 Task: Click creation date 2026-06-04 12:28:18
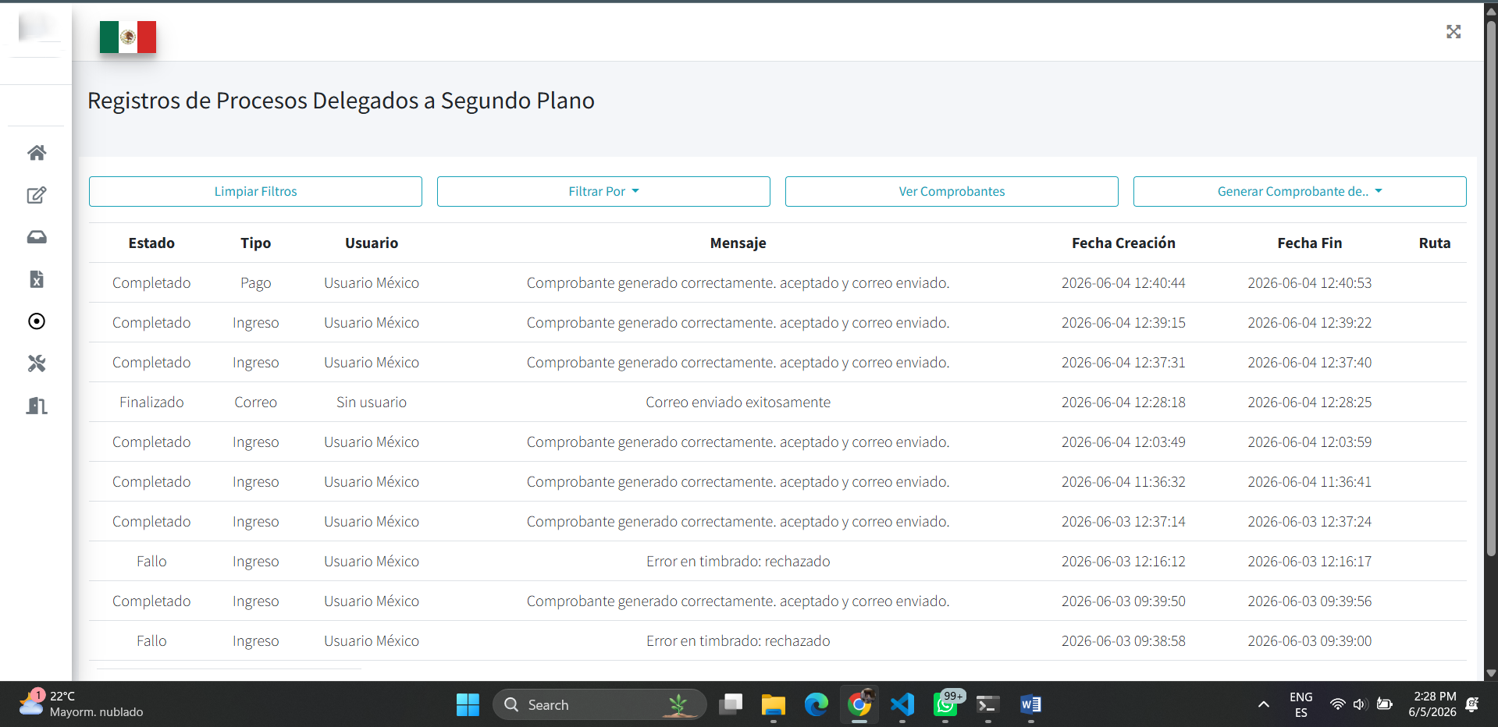click(x=1123, y=403)
